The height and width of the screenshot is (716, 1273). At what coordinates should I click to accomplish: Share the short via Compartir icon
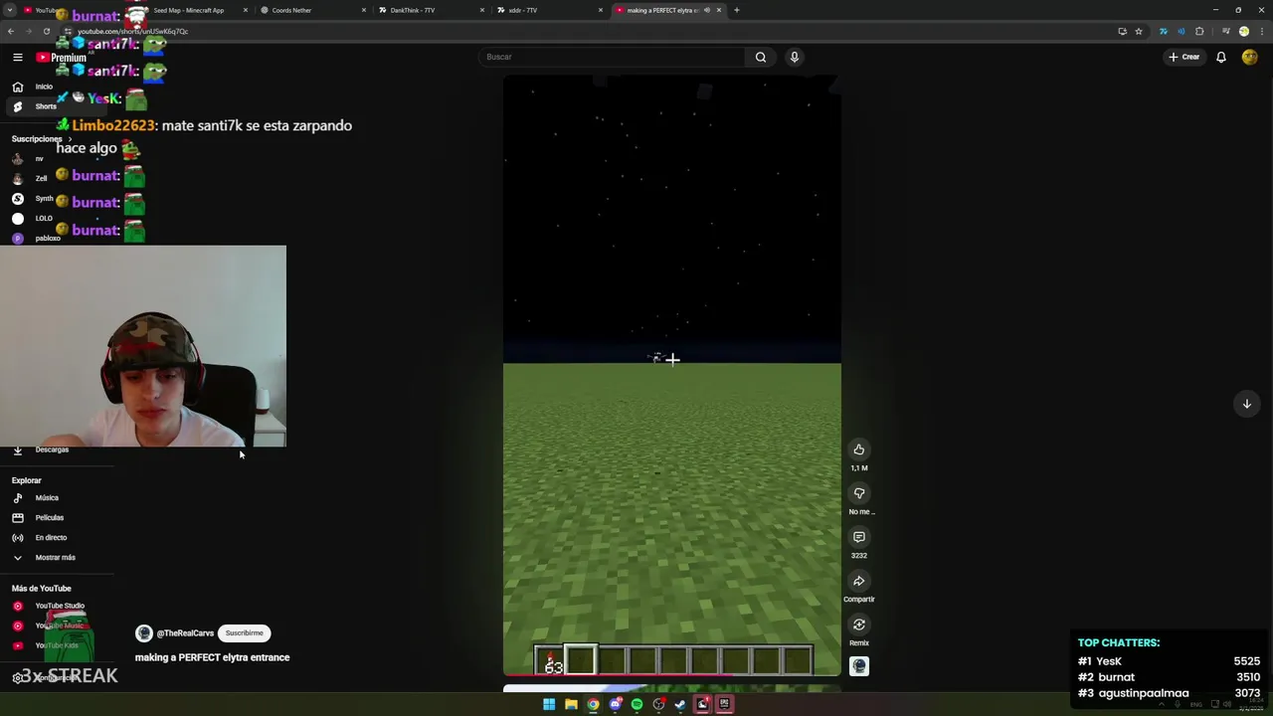pos(859,581)
